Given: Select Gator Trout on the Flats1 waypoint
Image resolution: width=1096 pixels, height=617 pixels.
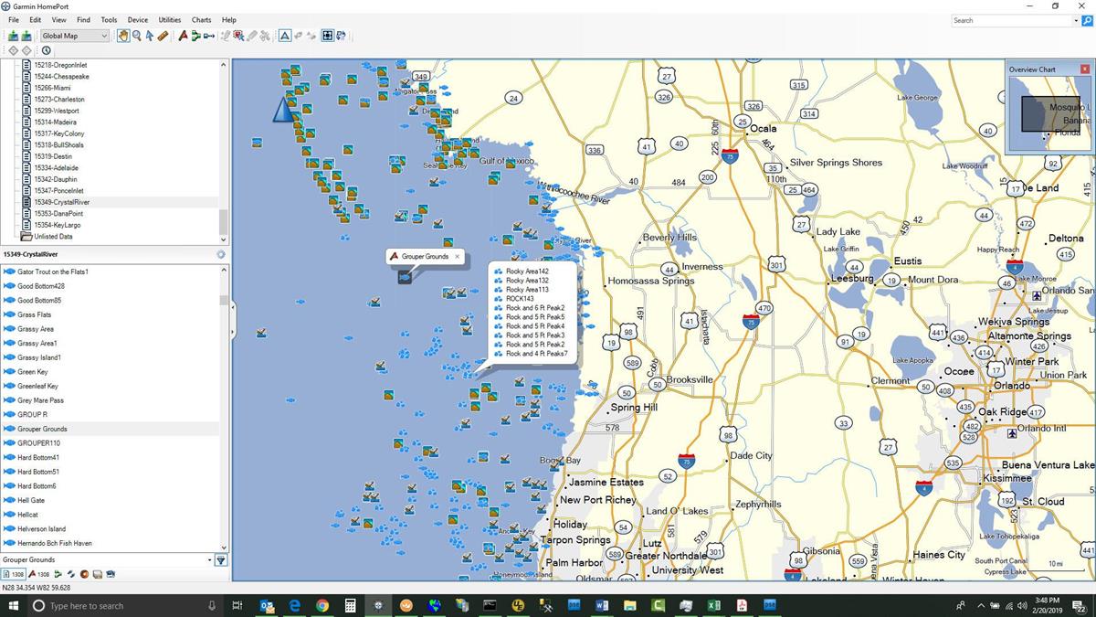Looking at the screenshot, I should tap(53, 271).
